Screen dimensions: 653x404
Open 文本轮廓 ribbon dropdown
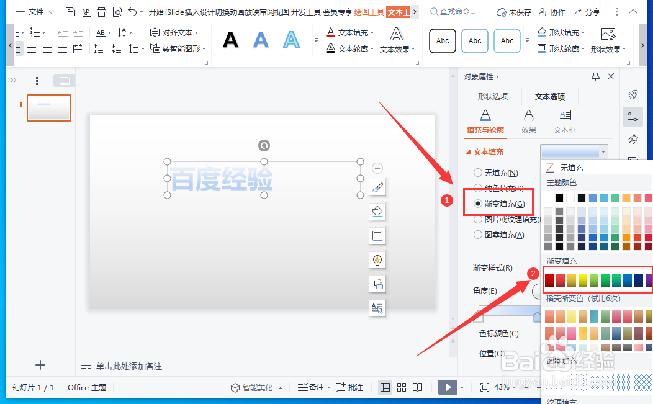click(x=372, y=49)
